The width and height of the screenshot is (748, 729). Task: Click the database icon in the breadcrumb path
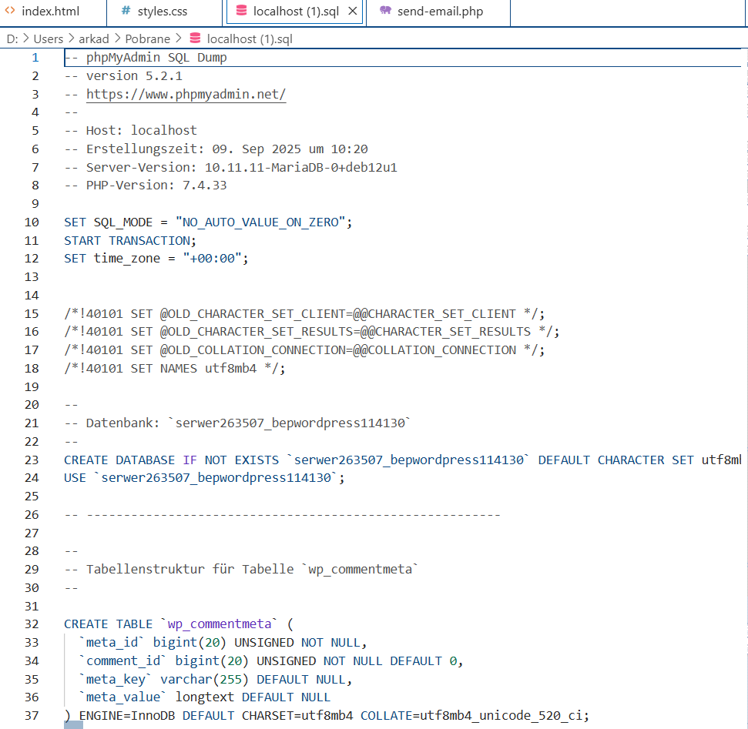pyautogui.click(x=194, y=38)
